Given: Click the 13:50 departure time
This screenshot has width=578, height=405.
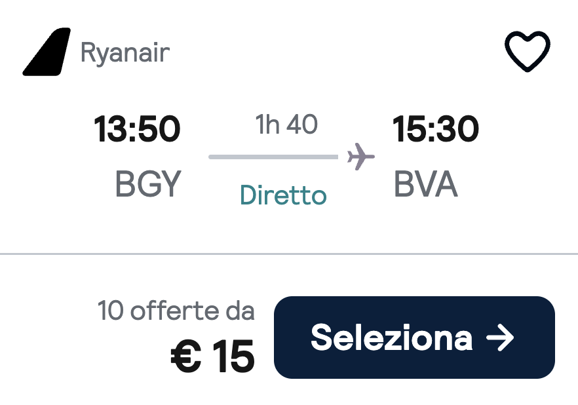Looking at the screenshot, I should pos(136,128).
